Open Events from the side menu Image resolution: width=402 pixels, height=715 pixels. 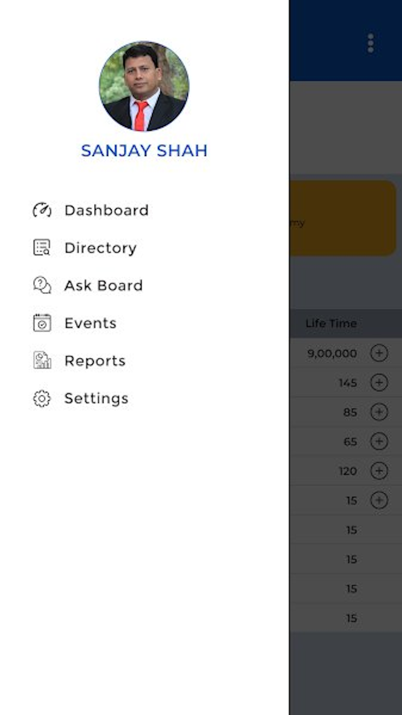click(x=90, y=323)
